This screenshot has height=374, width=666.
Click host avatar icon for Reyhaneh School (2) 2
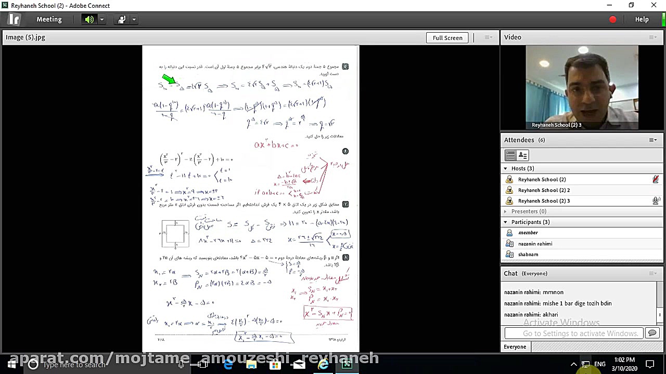pos(509,190)
